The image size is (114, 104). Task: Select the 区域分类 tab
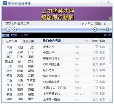click(x=12, y=41)
